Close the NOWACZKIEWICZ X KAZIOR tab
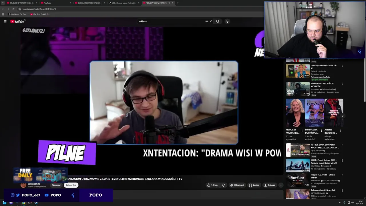Image resolution: width=366 pixels, height=206 pixels. [104, 3]
